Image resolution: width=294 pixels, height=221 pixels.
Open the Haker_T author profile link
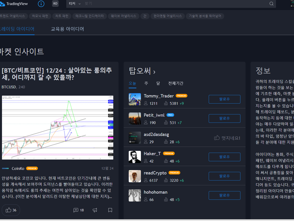152,154
